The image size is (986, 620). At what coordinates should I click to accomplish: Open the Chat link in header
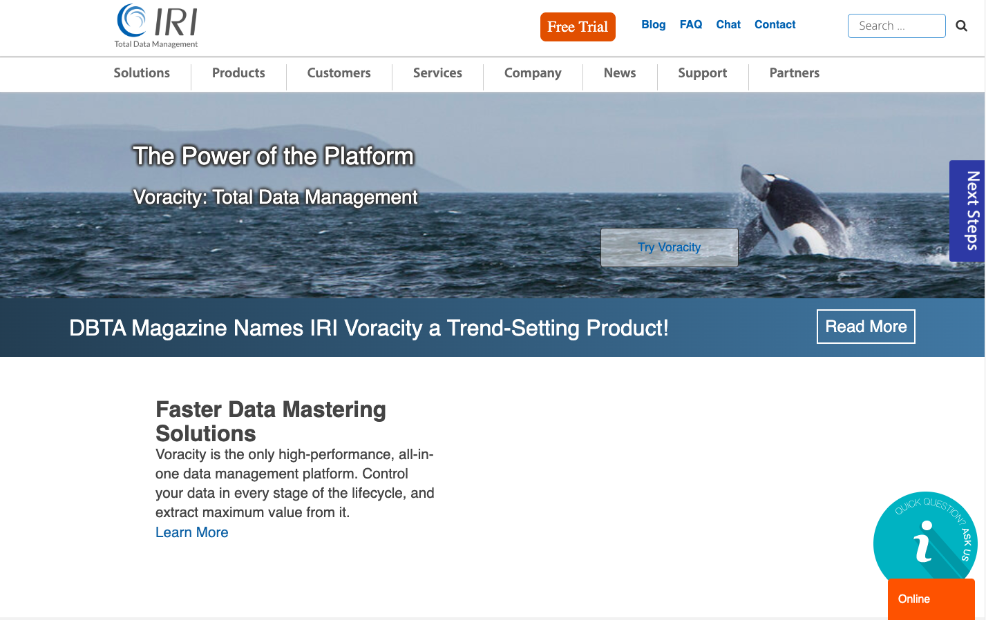point(728,25)
